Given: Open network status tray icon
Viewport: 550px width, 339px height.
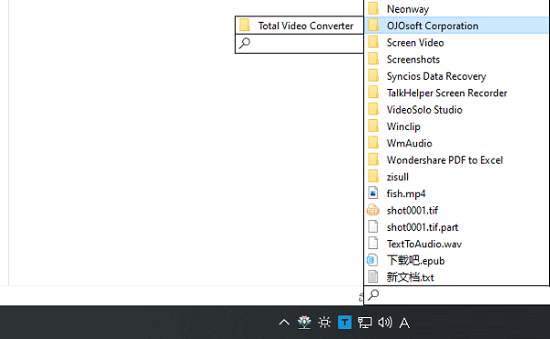Looking at the screenshot, I should pos(365,323).
